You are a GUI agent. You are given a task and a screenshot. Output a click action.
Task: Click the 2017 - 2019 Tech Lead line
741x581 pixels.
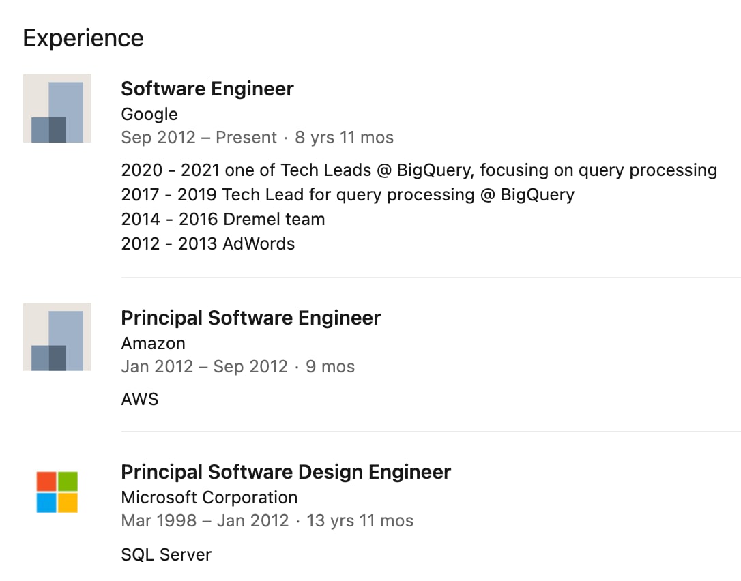coord(348,194)
